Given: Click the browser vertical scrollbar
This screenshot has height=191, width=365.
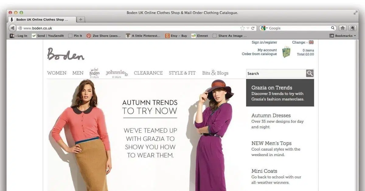Looking at the screenshot, I should pyautogui.click(x=357, y=115).
